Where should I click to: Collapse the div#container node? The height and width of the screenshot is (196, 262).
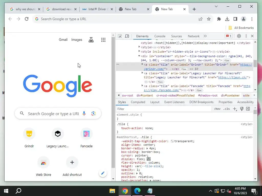[x=139, y=56]
